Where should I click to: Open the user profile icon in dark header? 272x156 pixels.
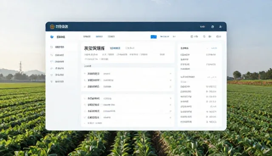pyautogui.click(x=221, y=27)
